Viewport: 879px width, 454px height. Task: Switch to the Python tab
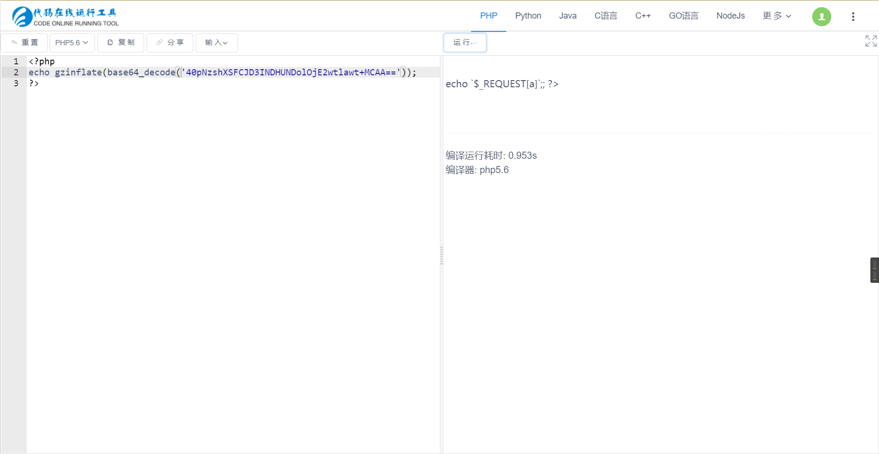click(528, 16)
